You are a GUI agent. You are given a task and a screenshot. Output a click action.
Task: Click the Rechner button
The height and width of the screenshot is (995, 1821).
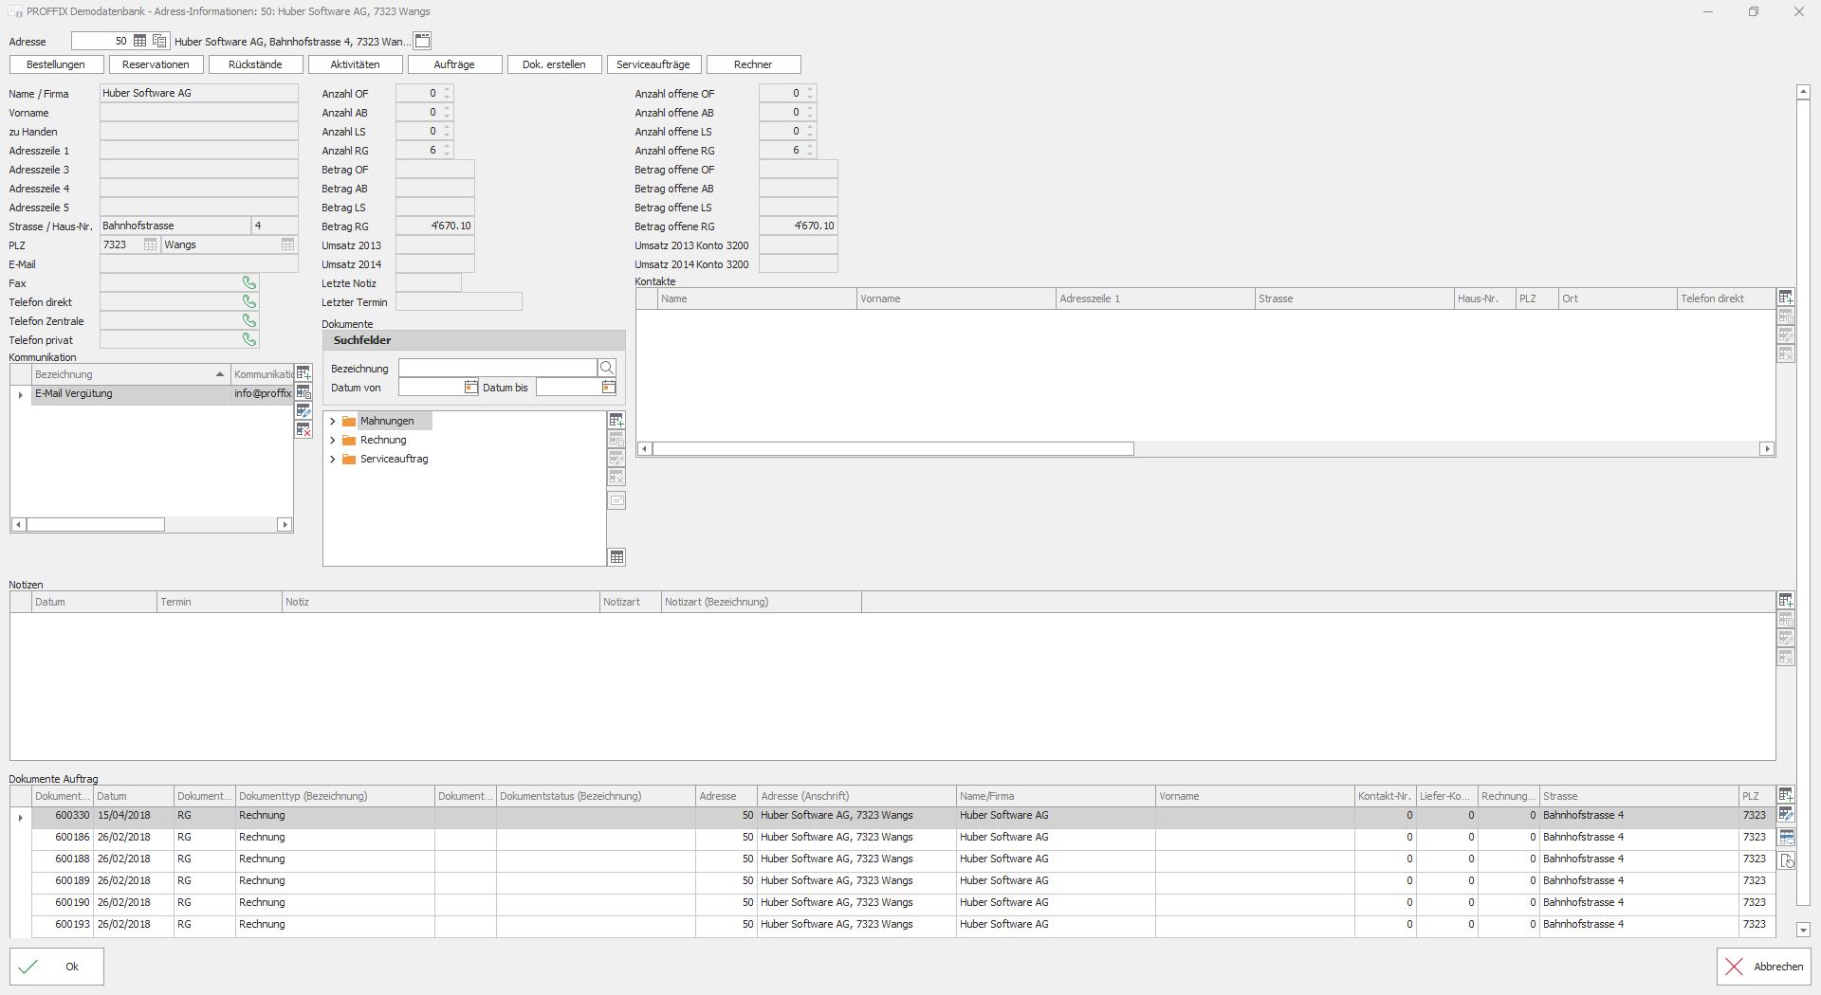[753, 64]
